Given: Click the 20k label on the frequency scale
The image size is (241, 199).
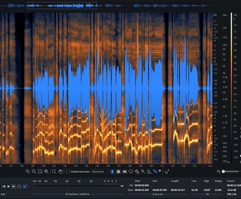Looking at the screenshot, I should click(224, 15).
